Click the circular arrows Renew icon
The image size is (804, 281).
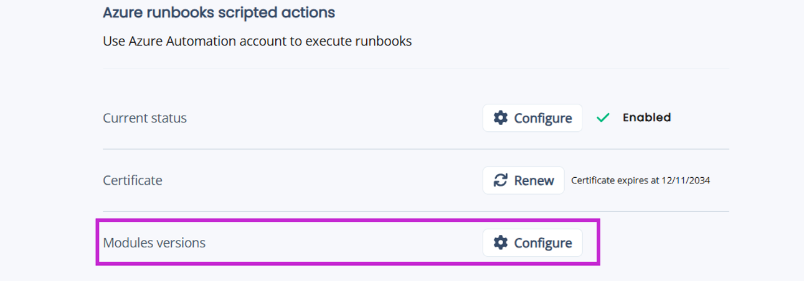(501, 180)
